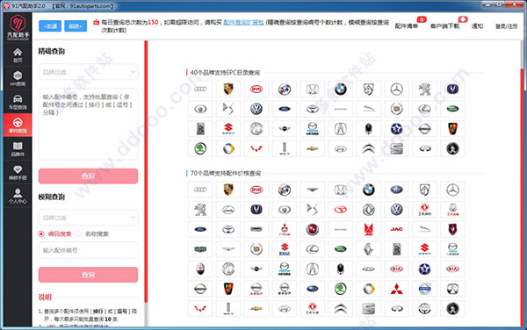527x330 pixels.
Task: Choose the Mercedes-Benz logo in EPC catalog section
Action: pos(397,89)
